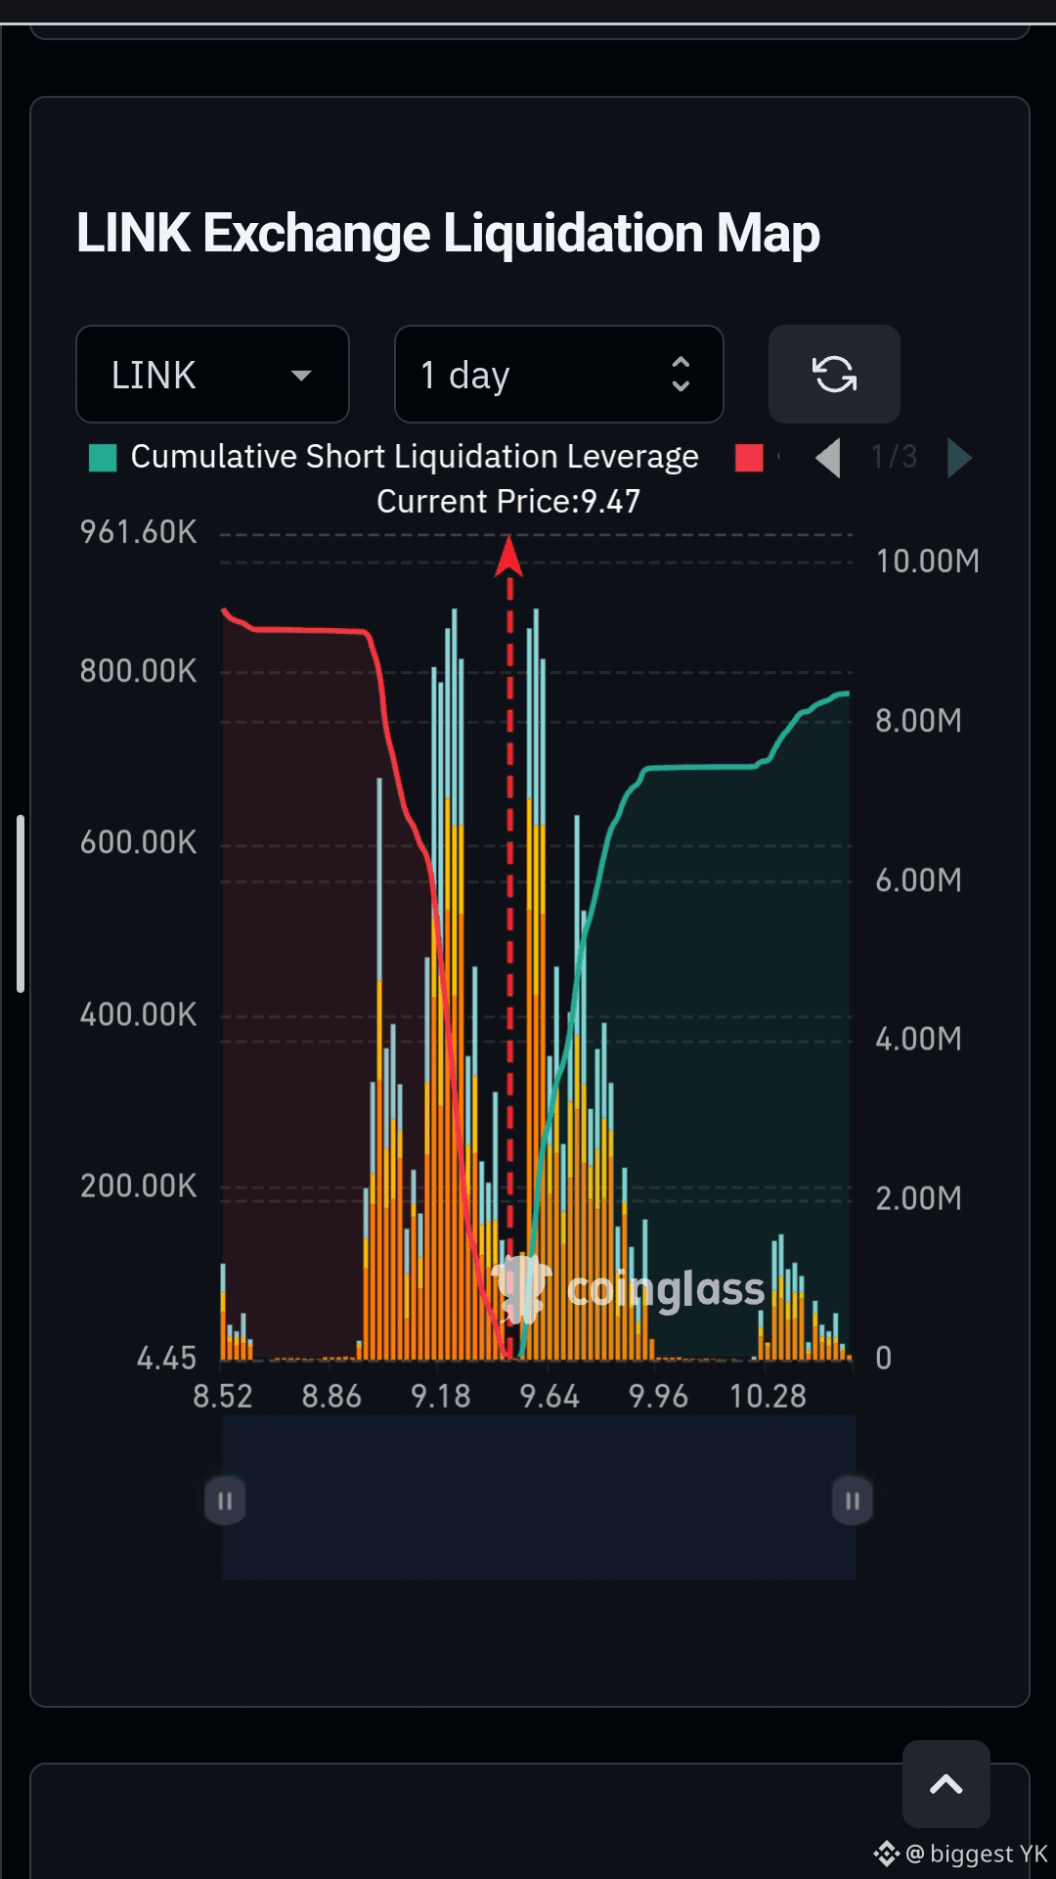Click the left axis value 800.00K

[138, 671]
